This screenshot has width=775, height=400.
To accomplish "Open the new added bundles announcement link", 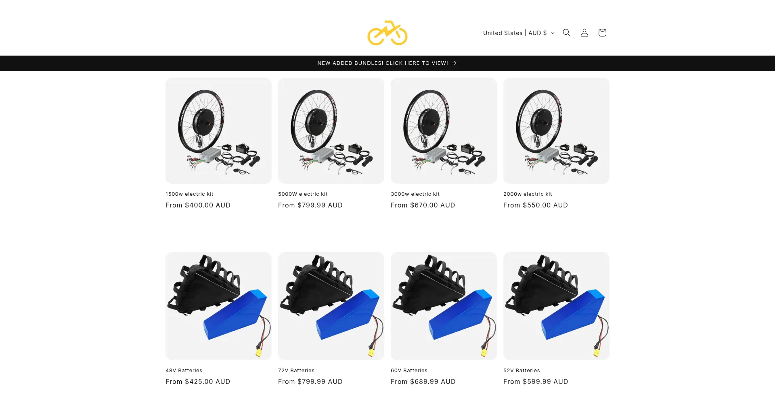I will (x=387, y=63).
